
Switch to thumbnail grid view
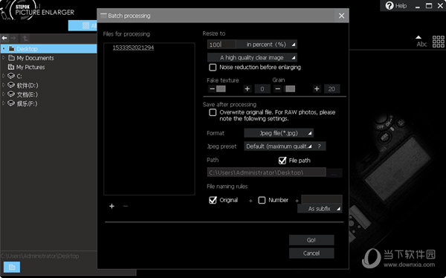438,42
